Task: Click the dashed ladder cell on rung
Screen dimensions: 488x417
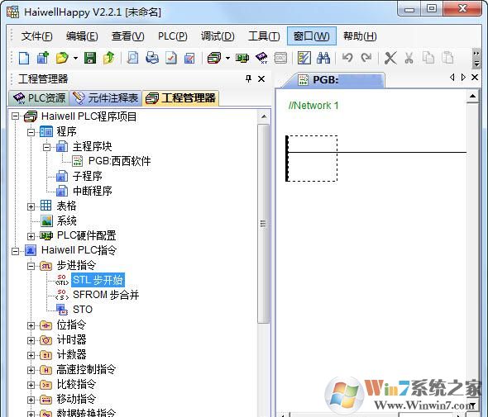Action: (x=312, y=159)
